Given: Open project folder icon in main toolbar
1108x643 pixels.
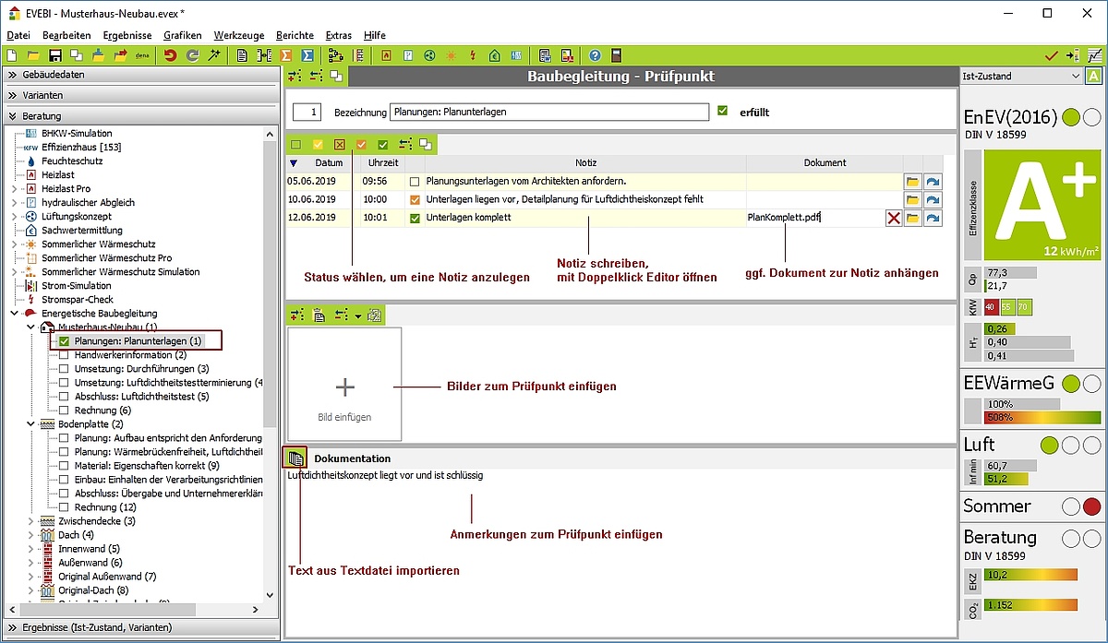Looking at the screenshot, I should pyautogui.click(x=33, y=55).
